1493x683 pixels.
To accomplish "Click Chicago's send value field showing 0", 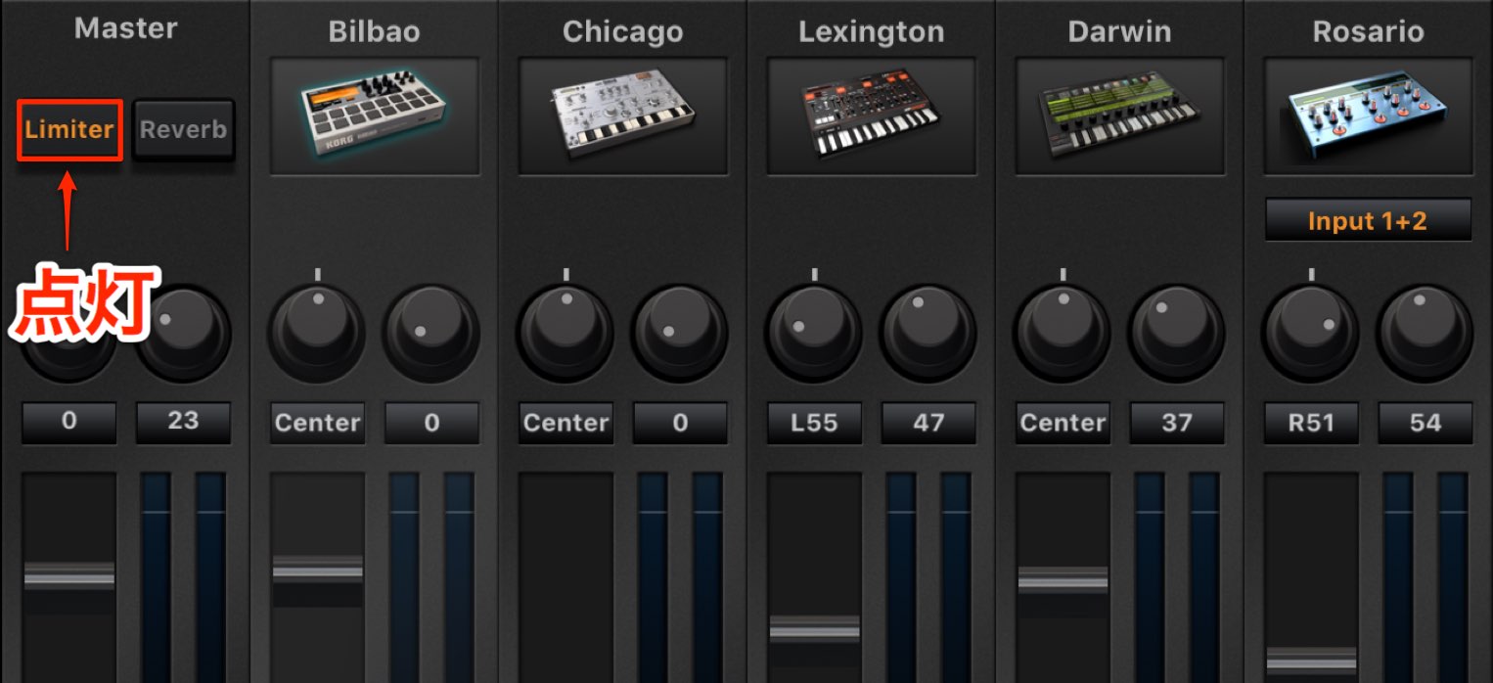I will [680, 423].
